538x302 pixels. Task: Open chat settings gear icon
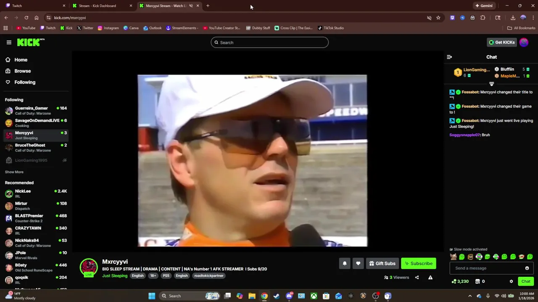[x=512, y=281]
